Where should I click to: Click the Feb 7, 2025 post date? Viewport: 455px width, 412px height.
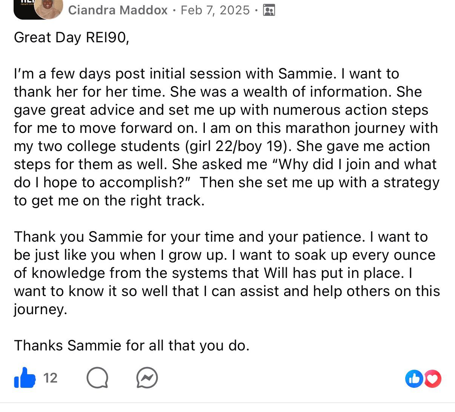[x=215, y=10]
